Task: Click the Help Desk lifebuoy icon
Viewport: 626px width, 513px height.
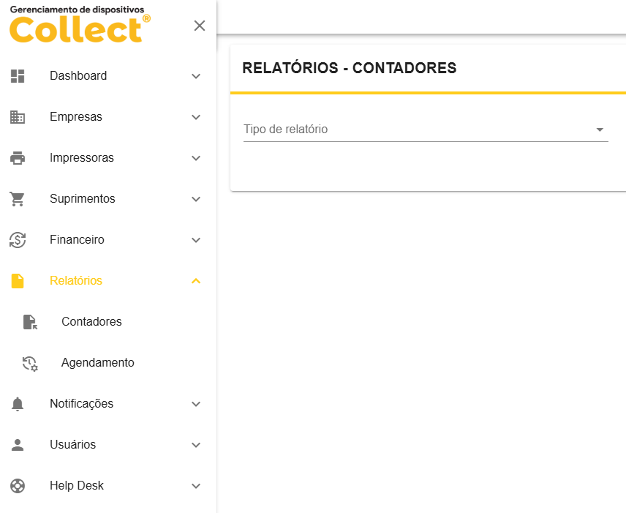Action: pyautogui.click(x=18, y=486)
